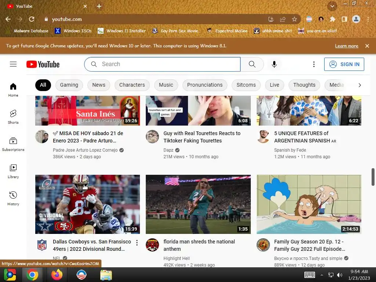This screenshot has width=376, height=282.
Task: Click the share page icon in address bar
Action: (x=283, y=19)
